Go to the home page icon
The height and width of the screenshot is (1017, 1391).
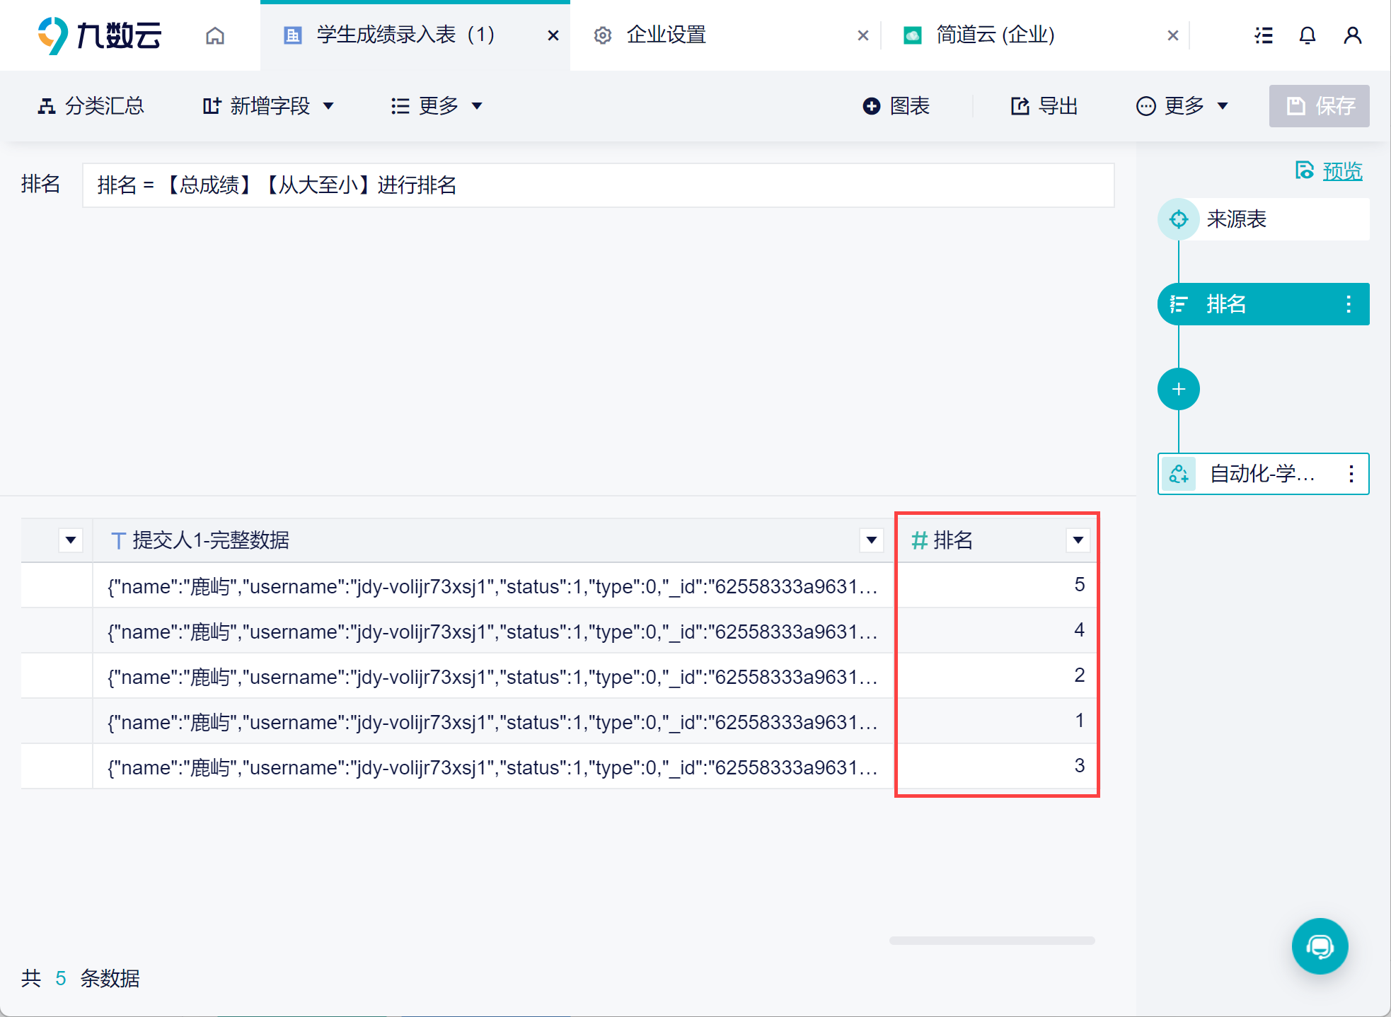tap(215, 35)
